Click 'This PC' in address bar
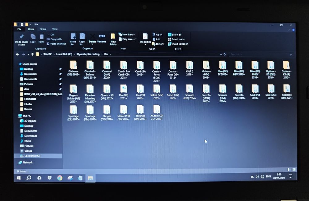 point(48,54)
